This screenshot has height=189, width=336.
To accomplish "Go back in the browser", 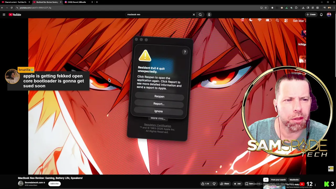I will point(2,8).
